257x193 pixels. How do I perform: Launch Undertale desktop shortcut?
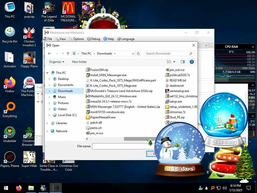click(10, 135)
